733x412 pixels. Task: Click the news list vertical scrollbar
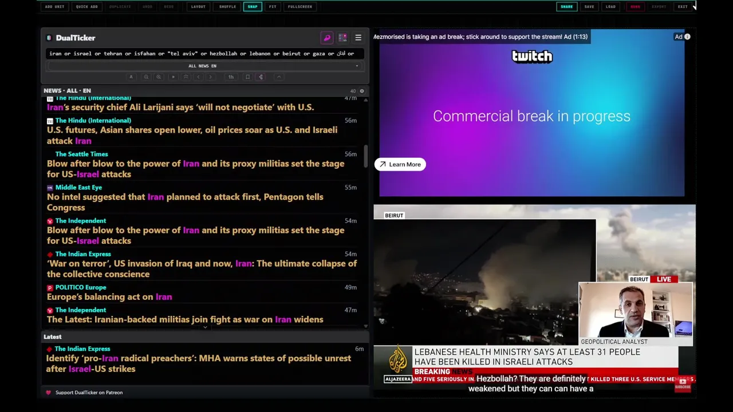pyautogui.click(x=366, y=156)
